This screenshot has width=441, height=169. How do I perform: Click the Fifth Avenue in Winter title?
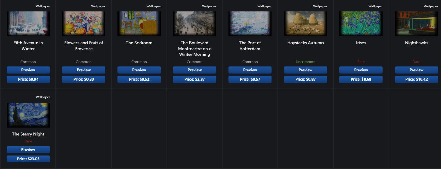tap(28, 46)
